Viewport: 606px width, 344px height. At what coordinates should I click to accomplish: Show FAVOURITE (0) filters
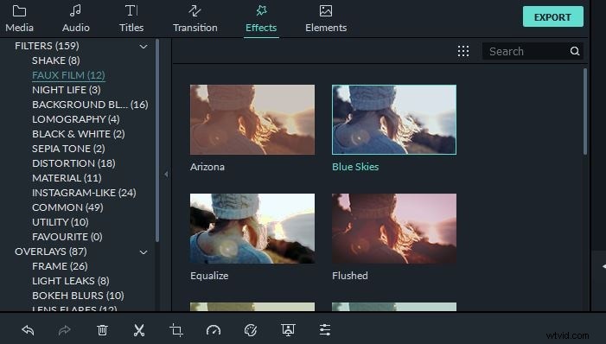[67, 237]
